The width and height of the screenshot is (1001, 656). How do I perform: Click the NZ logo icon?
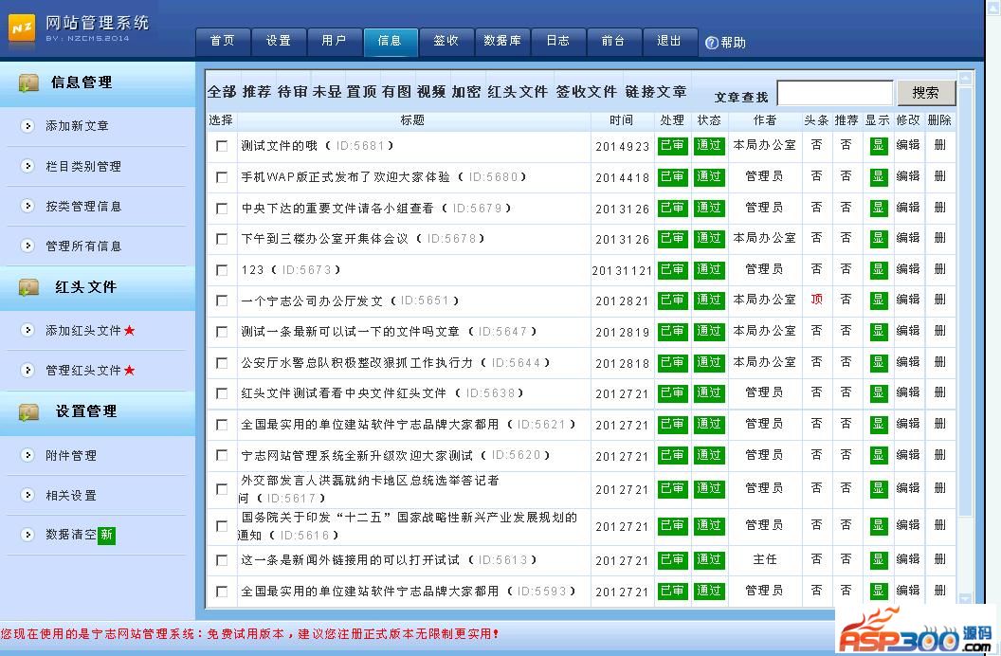[22, 28]
